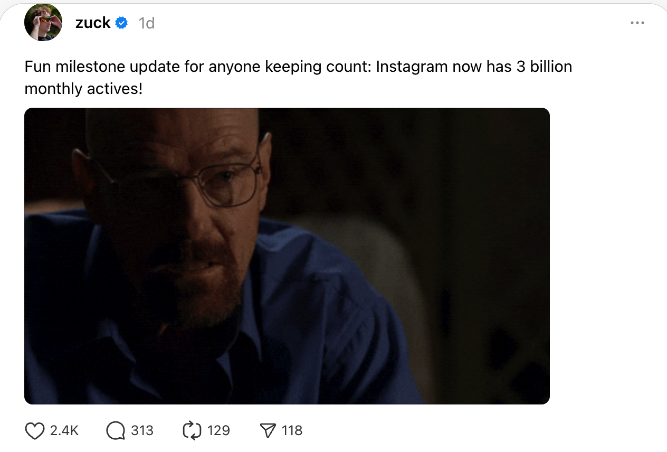Repost using the circular arrows icon
667x452 pixels.
(x=192, y=431)
